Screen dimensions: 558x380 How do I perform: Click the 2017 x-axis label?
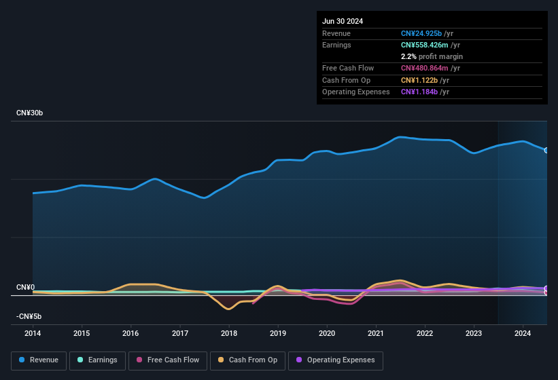point(180,333)
